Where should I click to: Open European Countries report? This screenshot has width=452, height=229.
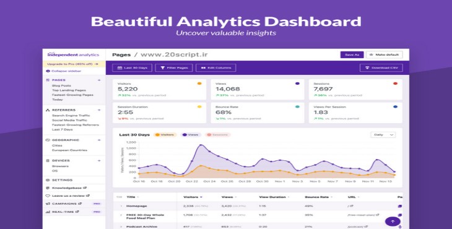pos(69,150)
